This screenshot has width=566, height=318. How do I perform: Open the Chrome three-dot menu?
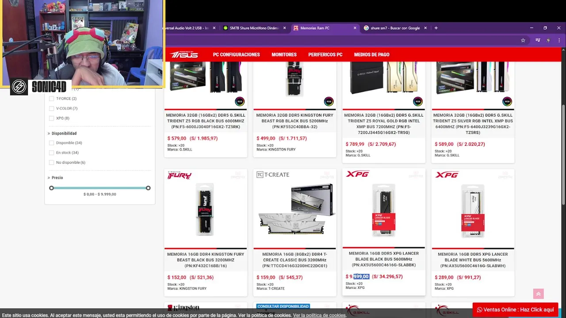pos(559,40)
